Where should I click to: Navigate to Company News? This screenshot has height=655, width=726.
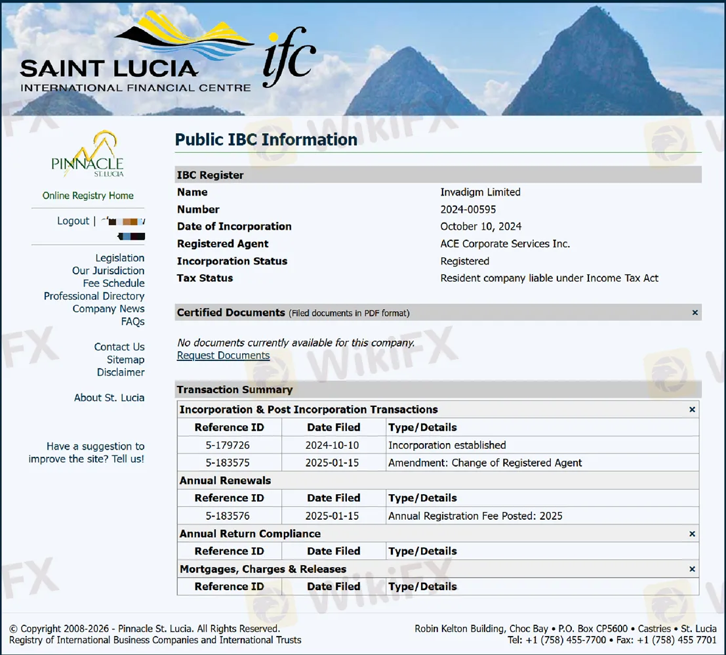coord(108,309)
